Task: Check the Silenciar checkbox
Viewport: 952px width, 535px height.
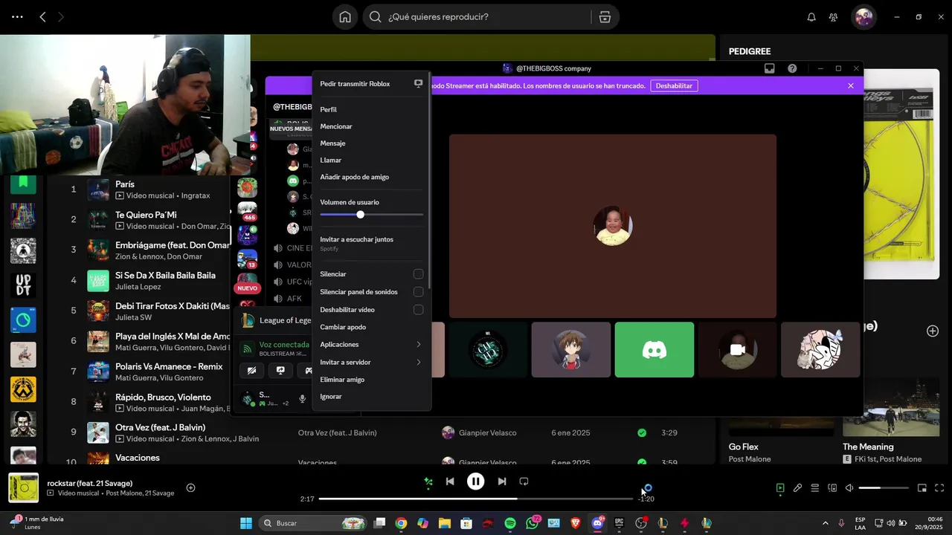Action: [418, 274]
